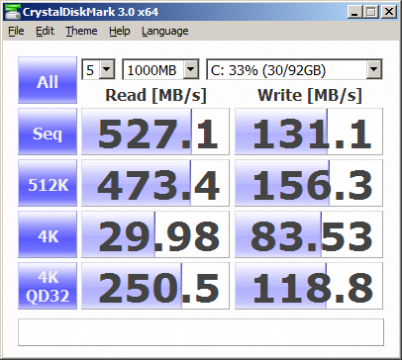Open the Edit menu

(45, 31)
